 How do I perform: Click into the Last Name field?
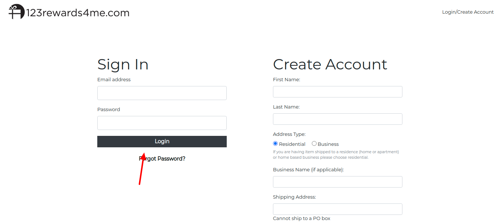[x=338, y=119]
